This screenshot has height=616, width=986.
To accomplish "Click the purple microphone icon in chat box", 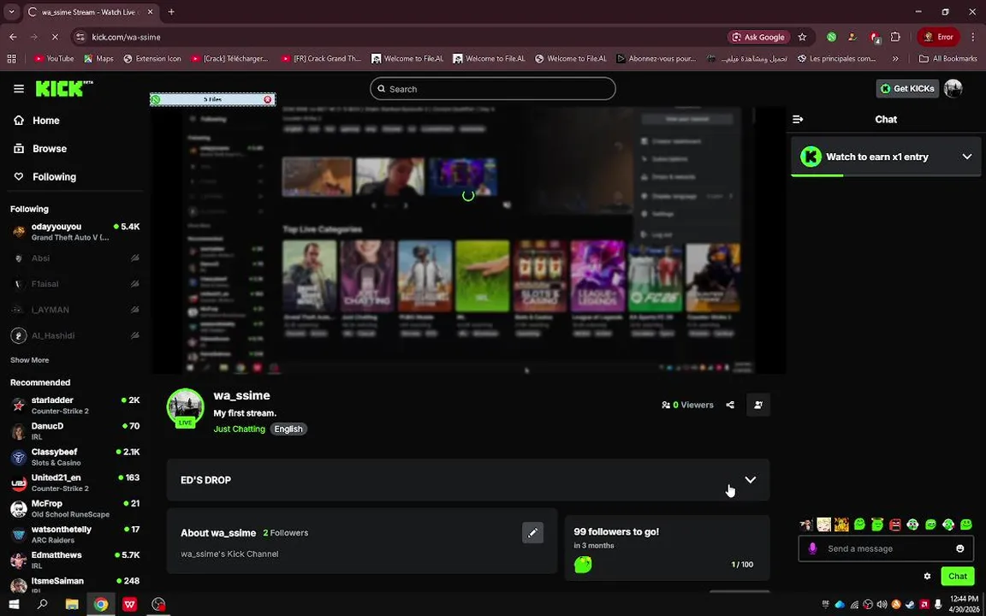I will point(812,548).
